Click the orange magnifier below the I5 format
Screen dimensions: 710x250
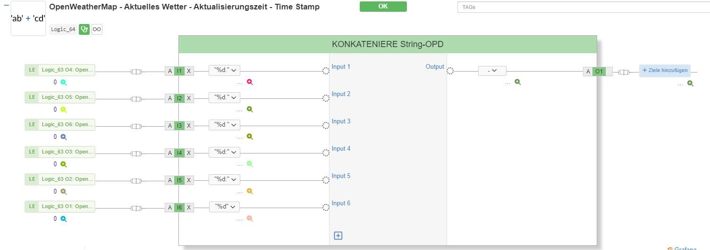(x=250, y=191)
